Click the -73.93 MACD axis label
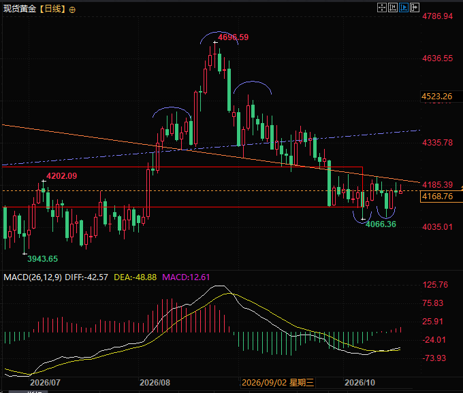This screenshot has width=463, height=393. pyautogui.click(x=434, y=358)
